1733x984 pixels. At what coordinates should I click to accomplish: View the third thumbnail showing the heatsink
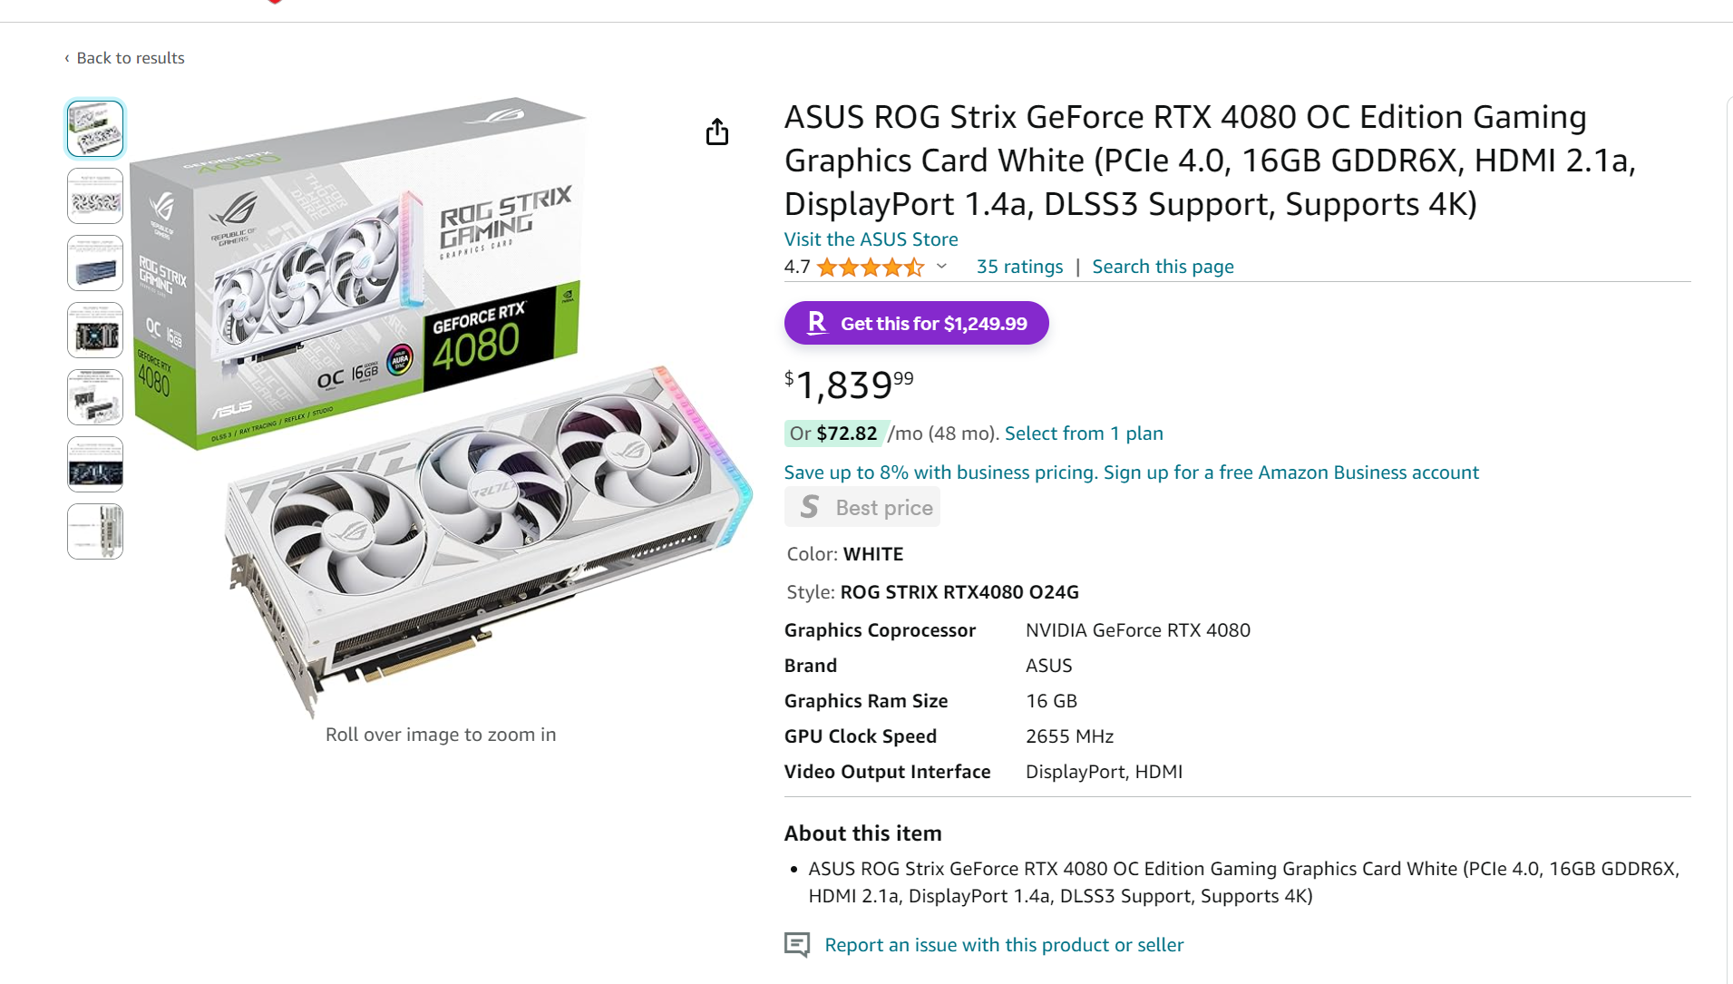click(x=95, y=263)
